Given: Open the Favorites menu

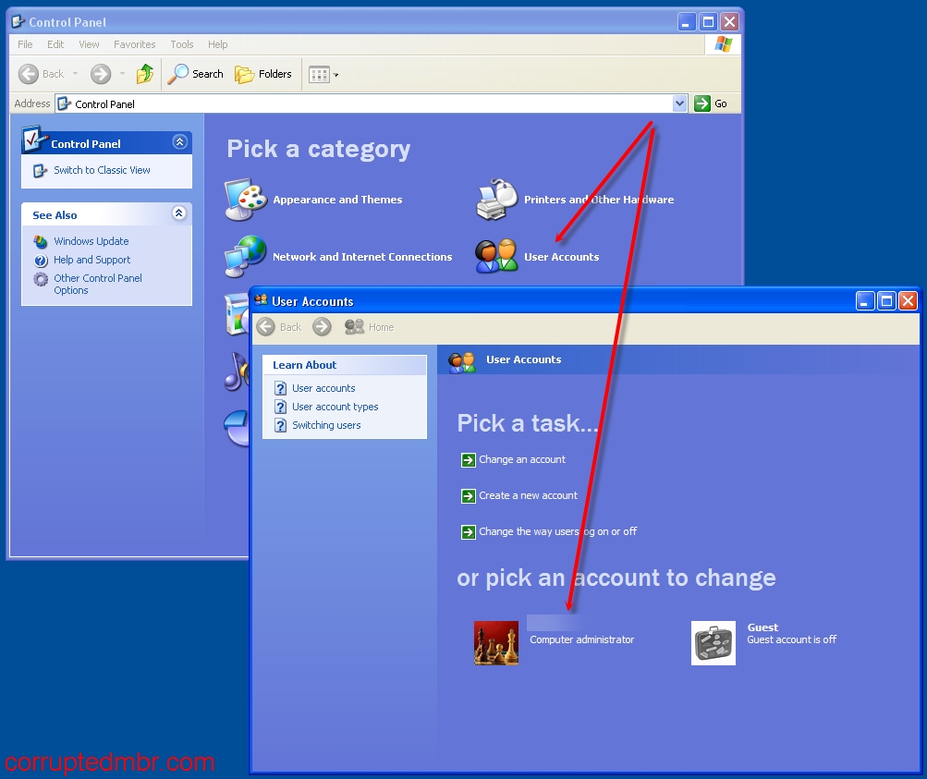Looking at the screenshot, I should [134, 44].
